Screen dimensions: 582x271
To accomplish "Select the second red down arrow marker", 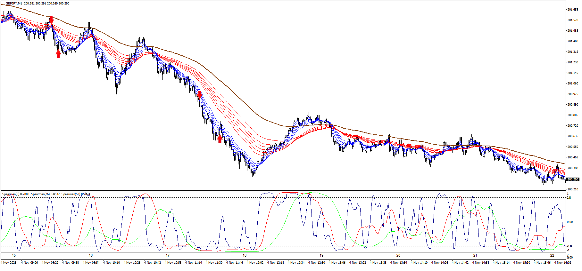I will [200, 95].
